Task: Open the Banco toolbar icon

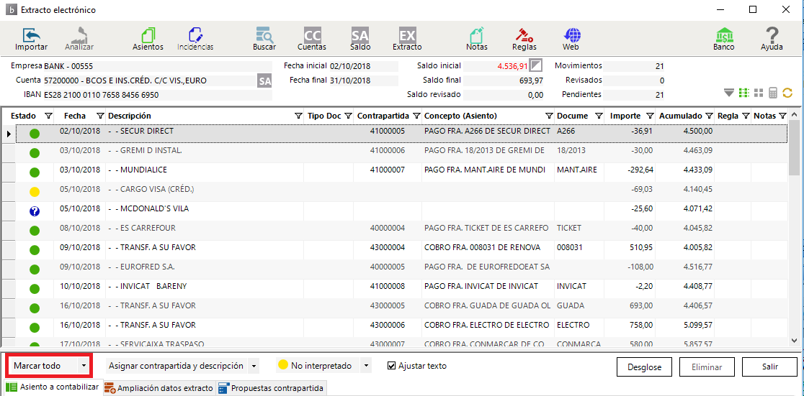Action: click(724, 40)
